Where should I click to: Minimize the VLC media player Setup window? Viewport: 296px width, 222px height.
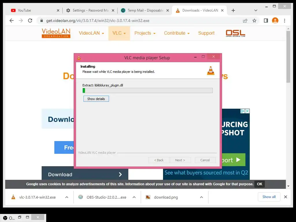tap(195, 57)
